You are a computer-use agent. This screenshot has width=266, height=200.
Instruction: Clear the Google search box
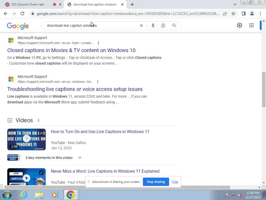point(141,26)
